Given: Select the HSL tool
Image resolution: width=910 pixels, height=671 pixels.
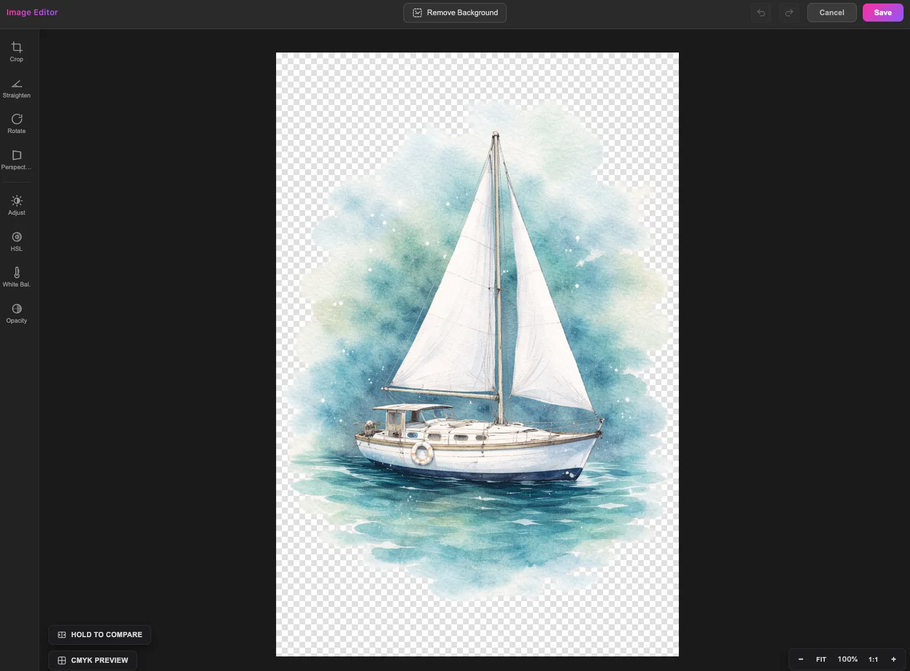Looking at the screenshot, I should click(x=16, y=242).
